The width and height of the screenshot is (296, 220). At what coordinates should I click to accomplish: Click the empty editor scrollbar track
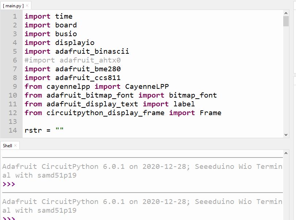click(286, 80)
